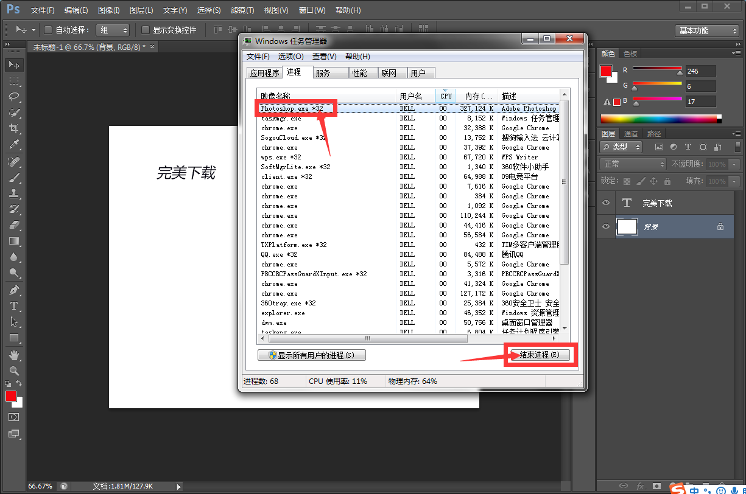The width and height of the screenshot is (746, 494).
Task: Hide the 完美下载 text layer eye
Action: (606, 203)
